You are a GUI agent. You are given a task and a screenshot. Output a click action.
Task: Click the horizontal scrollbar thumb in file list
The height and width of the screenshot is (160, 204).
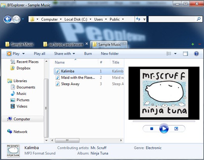(x=67, y=141)
